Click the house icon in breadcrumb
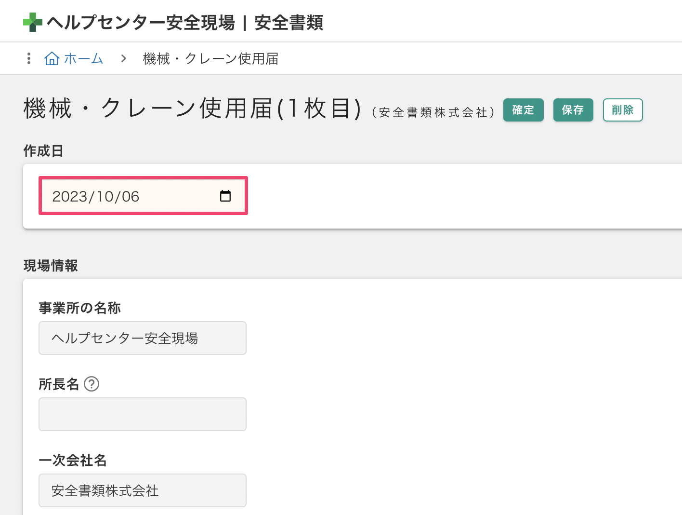The image size is (682, 515). 52,58
